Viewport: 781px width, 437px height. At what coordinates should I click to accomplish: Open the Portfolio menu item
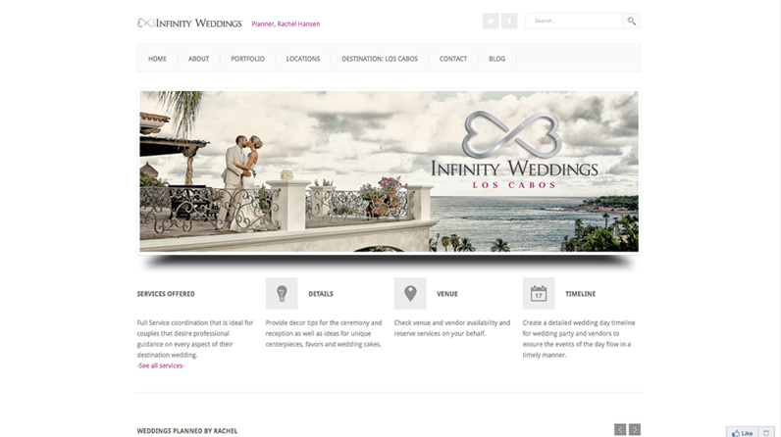[x=247, y=59]
